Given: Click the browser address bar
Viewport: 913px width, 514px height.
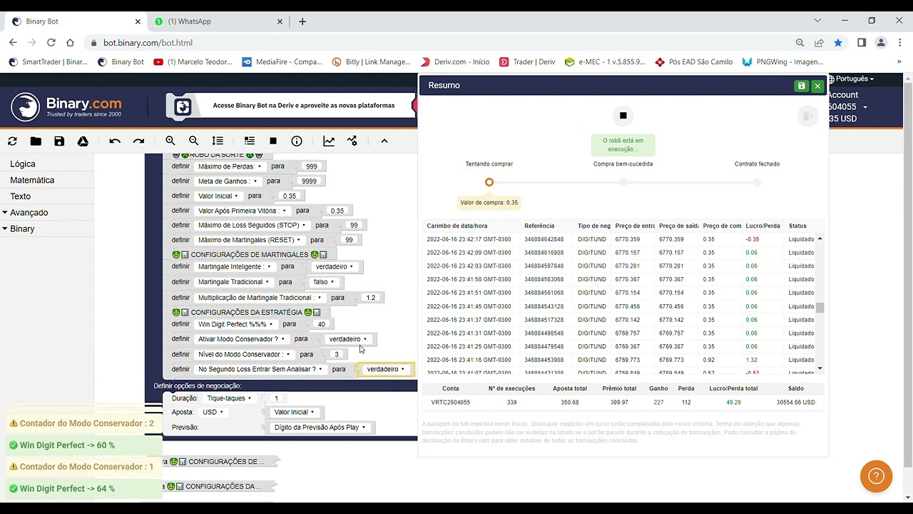Looking at the screenshot, I should click(x=442, y=43).
